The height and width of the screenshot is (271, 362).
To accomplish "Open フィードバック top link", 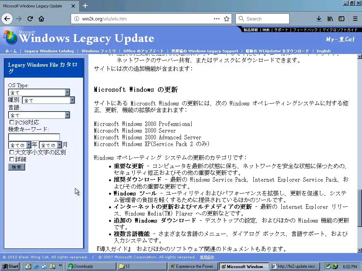I will click(x=305, y=30).
